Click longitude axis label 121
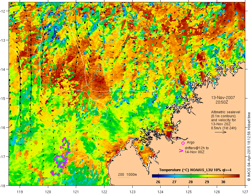The image size is (251, 194). click(76, 191)
